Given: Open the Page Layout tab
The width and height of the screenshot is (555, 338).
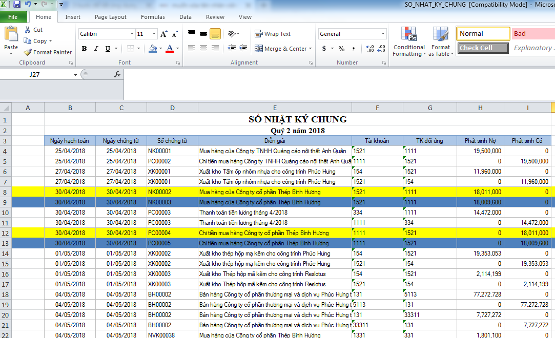Looking at the screenshot, I should pos(110,17).
